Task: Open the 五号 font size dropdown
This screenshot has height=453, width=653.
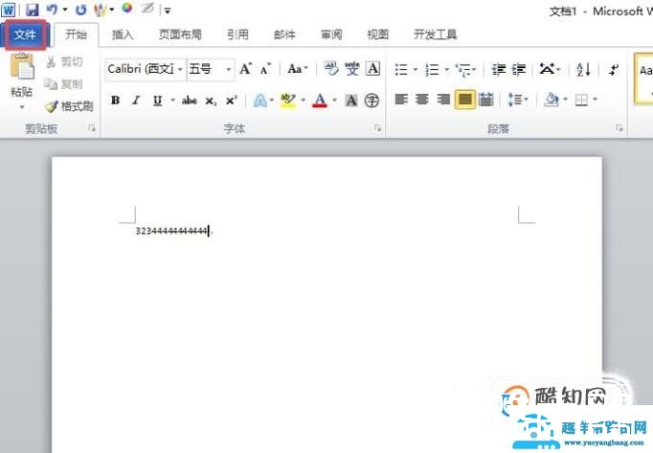Action: (228, 69)
